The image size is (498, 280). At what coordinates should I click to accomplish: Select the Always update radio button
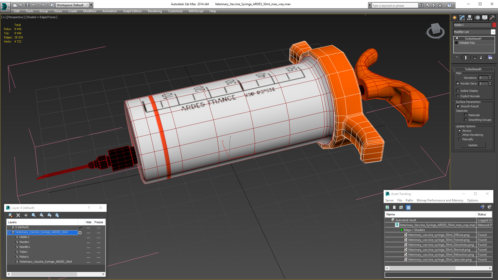coord(460,131)
